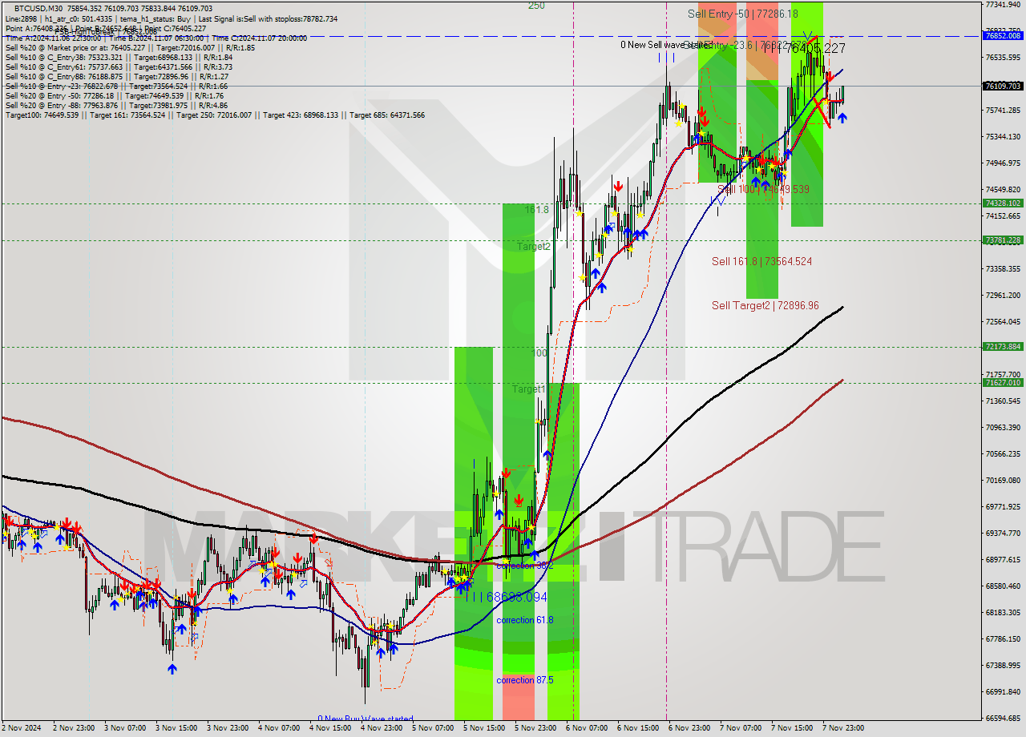Click the BTCUSD,M30 symbol title text
The height and width of the screenshot is (737, 1026).
tap(39, 8)
